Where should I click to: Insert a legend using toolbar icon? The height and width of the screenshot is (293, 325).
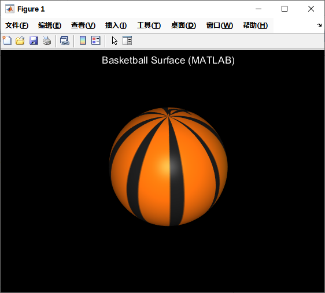click(x=96, y=40)
